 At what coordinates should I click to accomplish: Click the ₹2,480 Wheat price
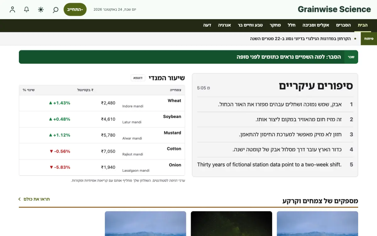click(108, 103)
